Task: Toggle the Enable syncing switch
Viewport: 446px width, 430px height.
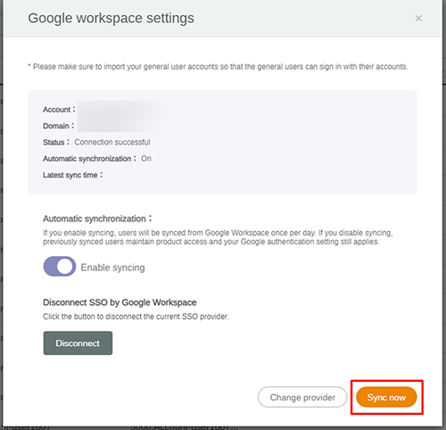Action: (x=60, y=267)
